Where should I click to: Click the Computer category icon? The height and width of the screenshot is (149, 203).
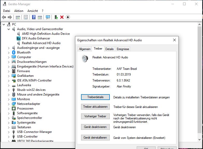click(x=14, y=57)
